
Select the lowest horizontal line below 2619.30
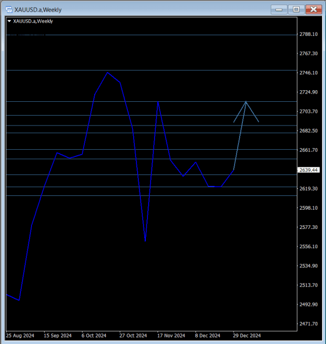coord(151,195)
